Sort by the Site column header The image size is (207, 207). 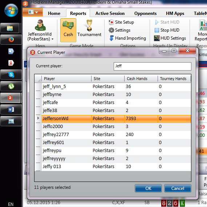coord(108,79)
